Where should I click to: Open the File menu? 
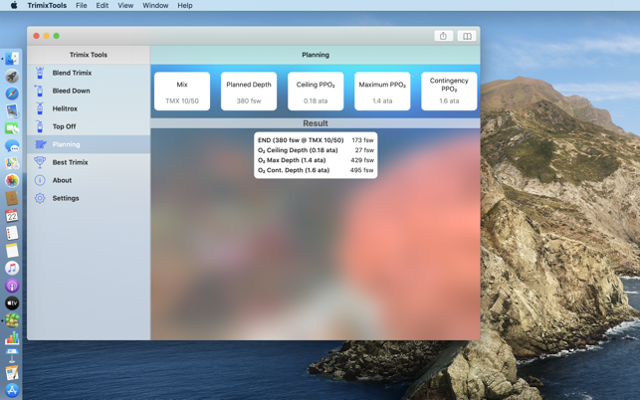pyautogui.click(x=82, y=5)
